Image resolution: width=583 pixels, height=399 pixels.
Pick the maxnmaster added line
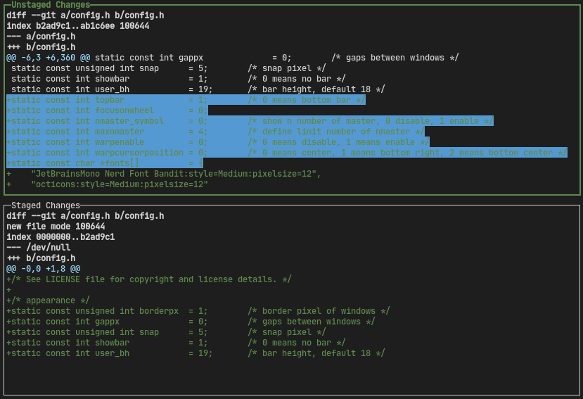(215, 132)
